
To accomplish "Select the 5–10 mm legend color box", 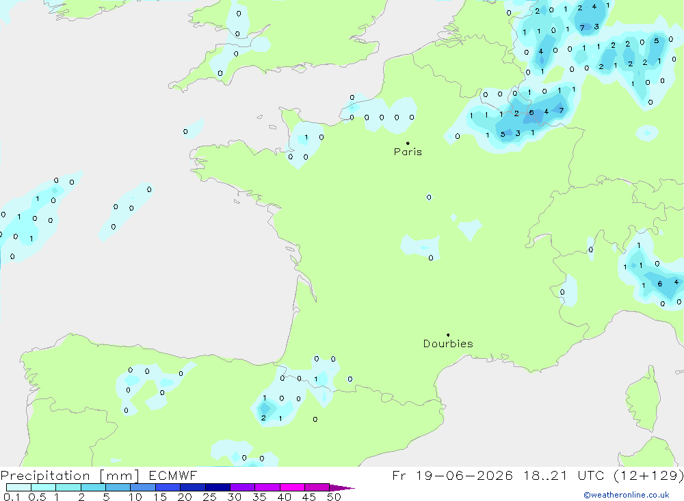I will (x=118, y=487).
